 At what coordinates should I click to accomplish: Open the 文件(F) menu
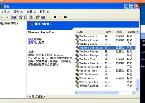6,12
